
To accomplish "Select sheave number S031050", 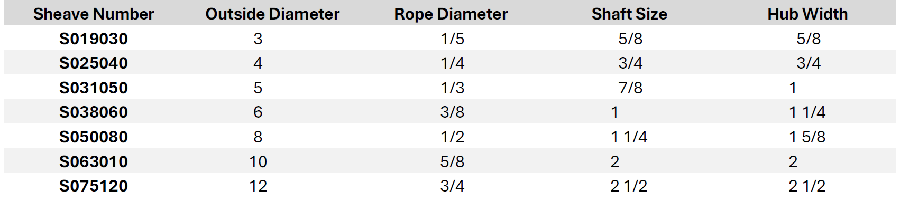I will coord(94,88).
